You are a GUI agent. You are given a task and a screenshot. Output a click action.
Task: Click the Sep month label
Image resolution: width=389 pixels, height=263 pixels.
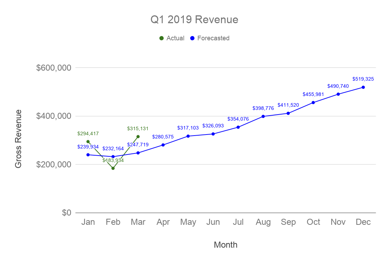click(x=288, y=222)
